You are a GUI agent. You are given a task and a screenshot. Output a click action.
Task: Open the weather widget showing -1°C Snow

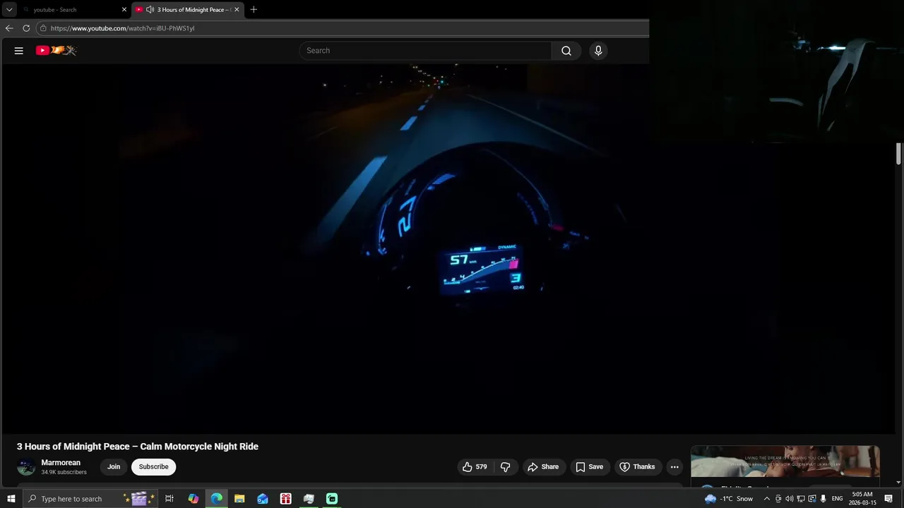tap(729, 499)
